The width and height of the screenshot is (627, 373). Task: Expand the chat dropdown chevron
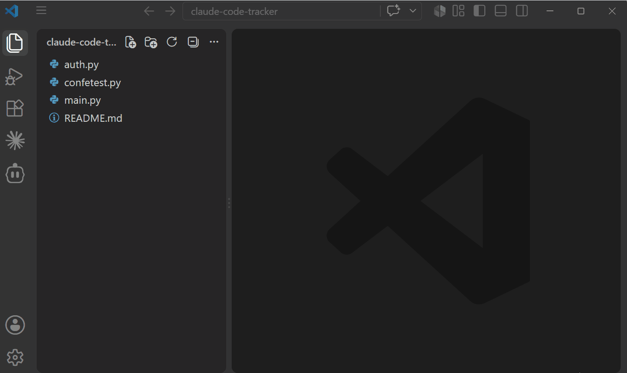click(x=413, y=11)
